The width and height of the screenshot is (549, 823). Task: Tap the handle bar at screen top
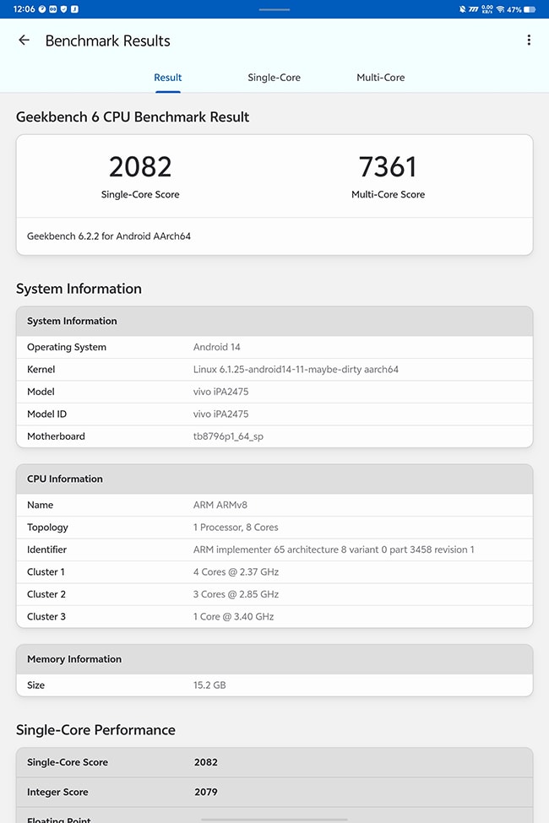[274, 9]
